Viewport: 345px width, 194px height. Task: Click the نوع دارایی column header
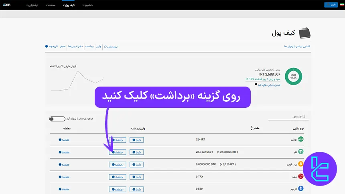click(298, 128)
